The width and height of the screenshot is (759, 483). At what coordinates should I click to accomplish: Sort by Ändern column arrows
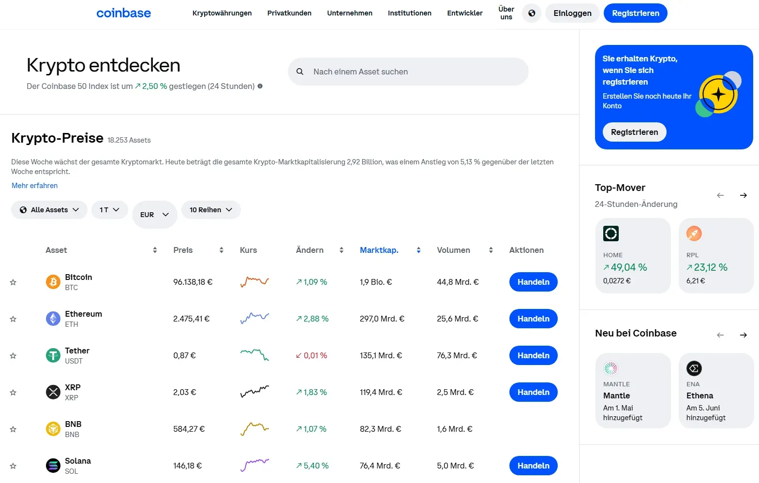point(342,250)
